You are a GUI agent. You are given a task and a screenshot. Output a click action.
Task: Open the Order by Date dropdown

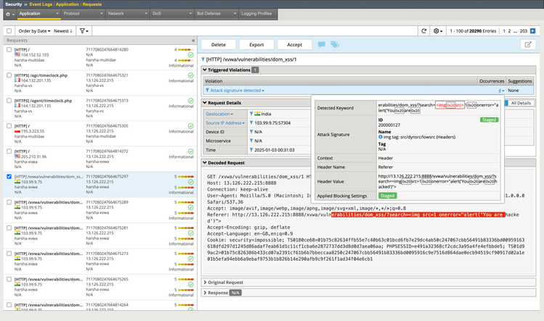coord(34,31)
